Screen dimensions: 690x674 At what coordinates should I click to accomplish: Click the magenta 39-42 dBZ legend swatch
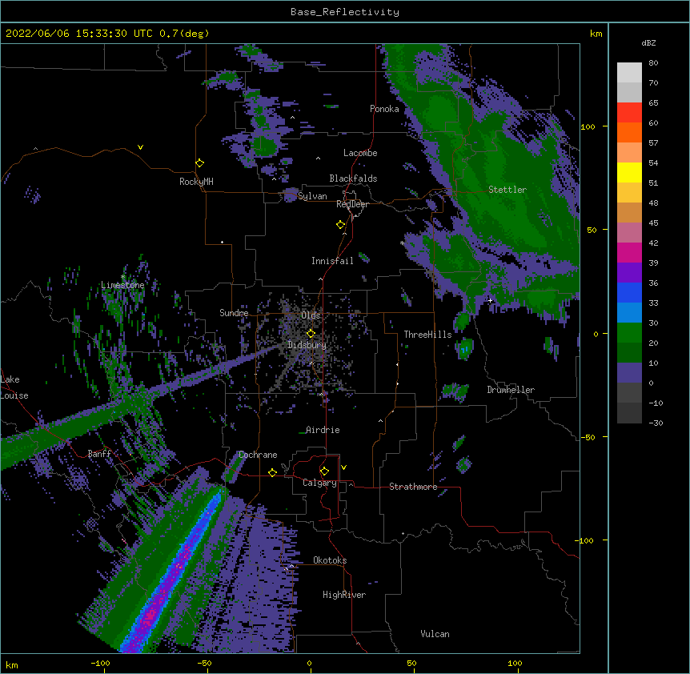[x=629, y=252]
